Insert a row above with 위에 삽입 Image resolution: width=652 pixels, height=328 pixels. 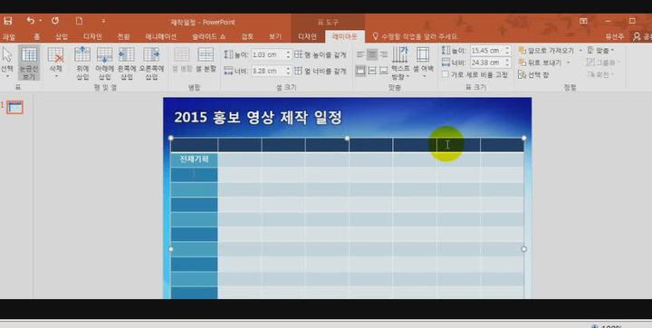(x=82, y=63)
